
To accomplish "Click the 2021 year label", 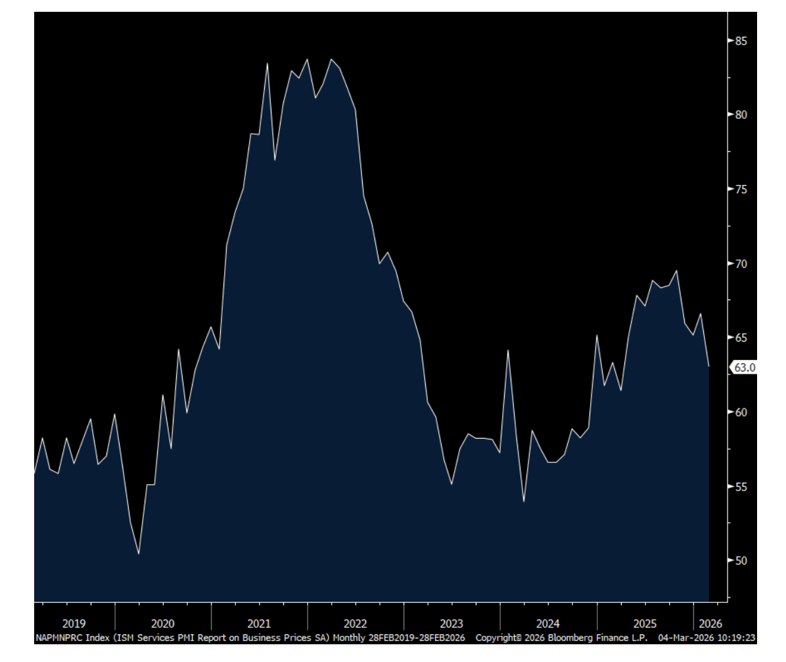I will click(259, 623).
